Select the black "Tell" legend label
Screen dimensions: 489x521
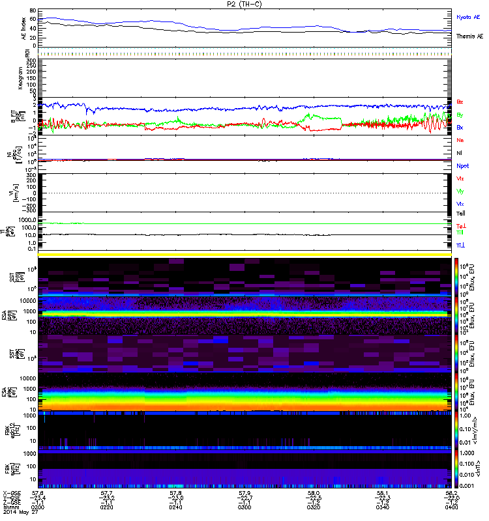pos(461,214)
